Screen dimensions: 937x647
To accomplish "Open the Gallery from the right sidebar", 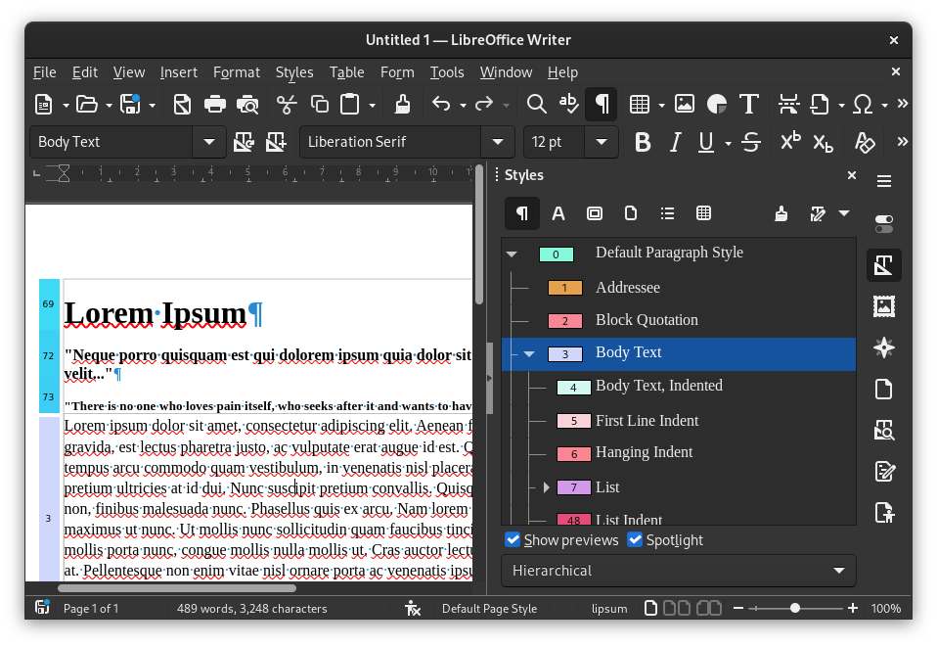I will click(883, 306).
